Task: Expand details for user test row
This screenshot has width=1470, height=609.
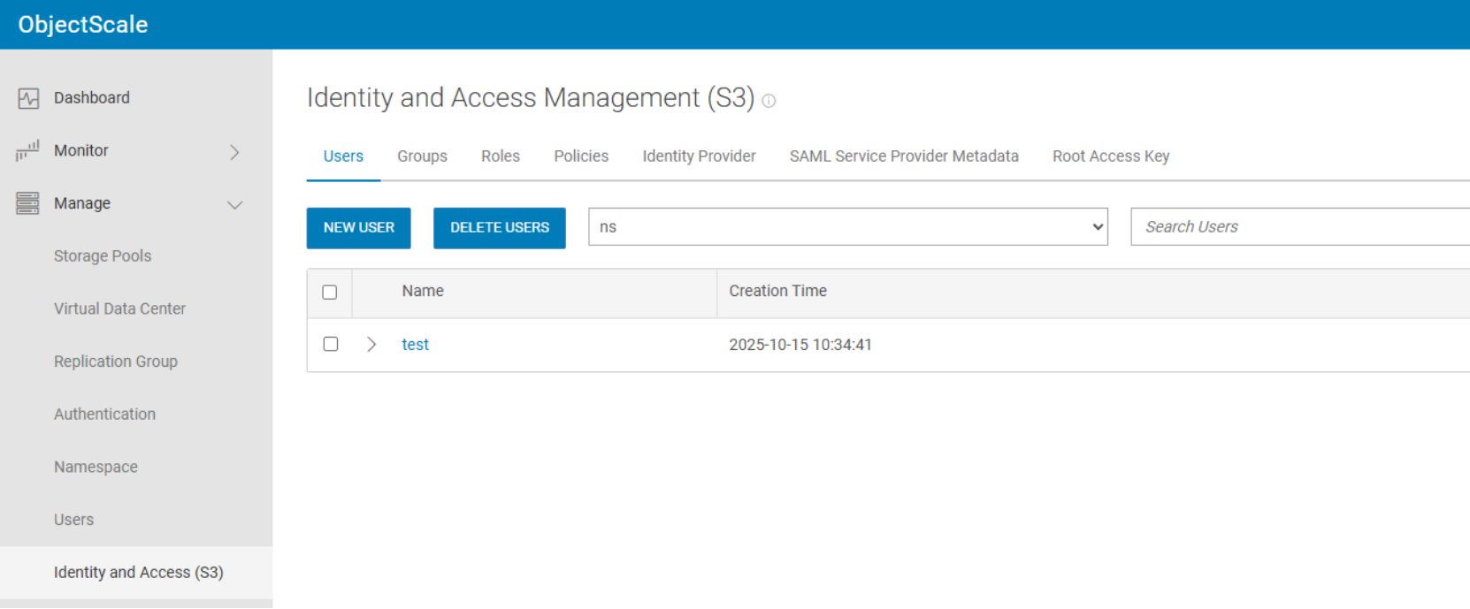Action: point(371,344)
